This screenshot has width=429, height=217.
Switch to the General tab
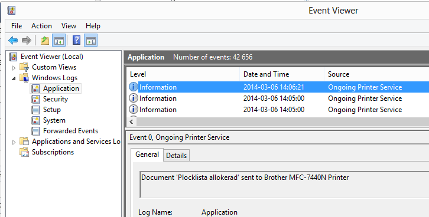tap(147, 154)
